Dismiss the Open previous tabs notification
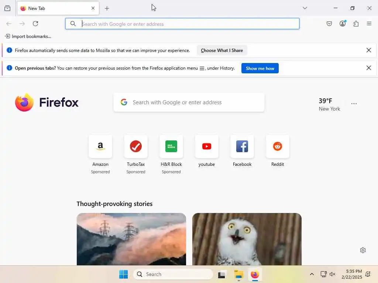This screenshot has height=283, width=378. pyautogui.click(x=369, y=68)
